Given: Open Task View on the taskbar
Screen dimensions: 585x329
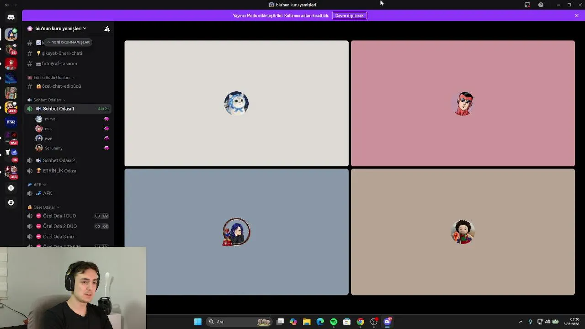Looking at the screenshot, I should [280, 322].
